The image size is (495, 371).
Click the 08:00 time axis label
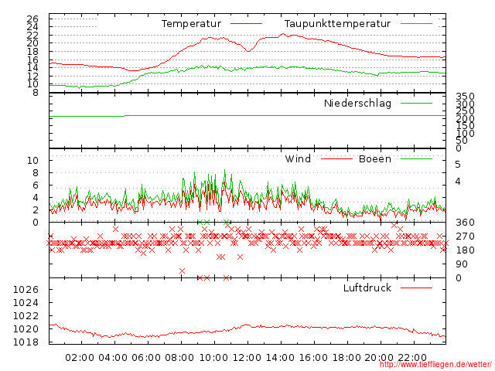click(179, 358)
